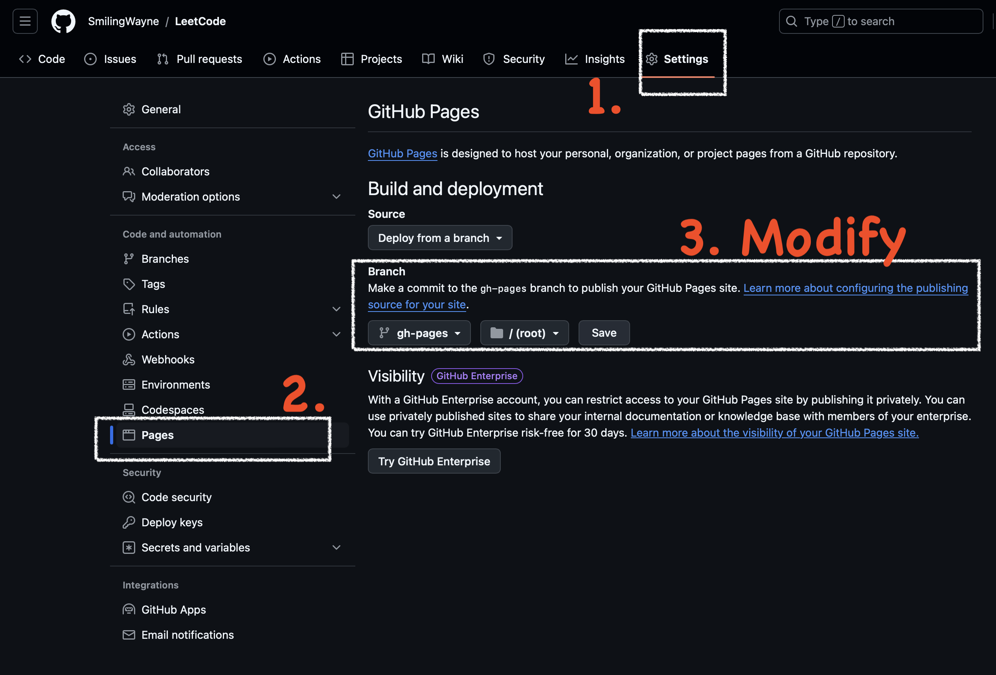Select Email notifications in settings sidebar
The width and height of the screenshot is (996, 675).
click(x=233, y=635)
